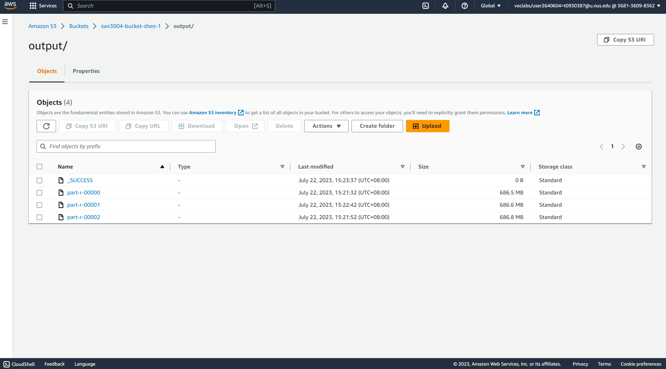Sort by Last modified column arrow

(x=403, y=167)
